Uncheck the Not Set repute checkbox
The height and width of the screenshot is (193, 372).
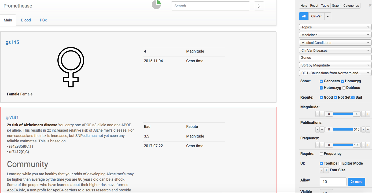tap(335, 98)
